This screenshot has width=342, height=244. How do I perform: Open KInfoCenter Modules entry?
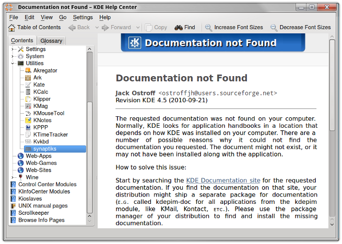pyautogui.click(x=44, y=192)
